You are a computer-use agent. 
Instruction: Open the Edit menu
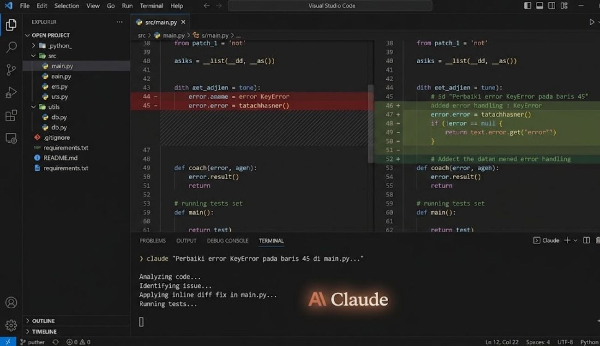point(42,6)
